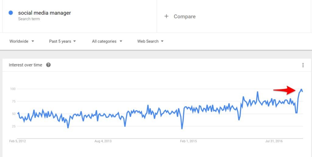312x157 pixels.
Task: Click the help question mark icon
Action: (48, 65)
